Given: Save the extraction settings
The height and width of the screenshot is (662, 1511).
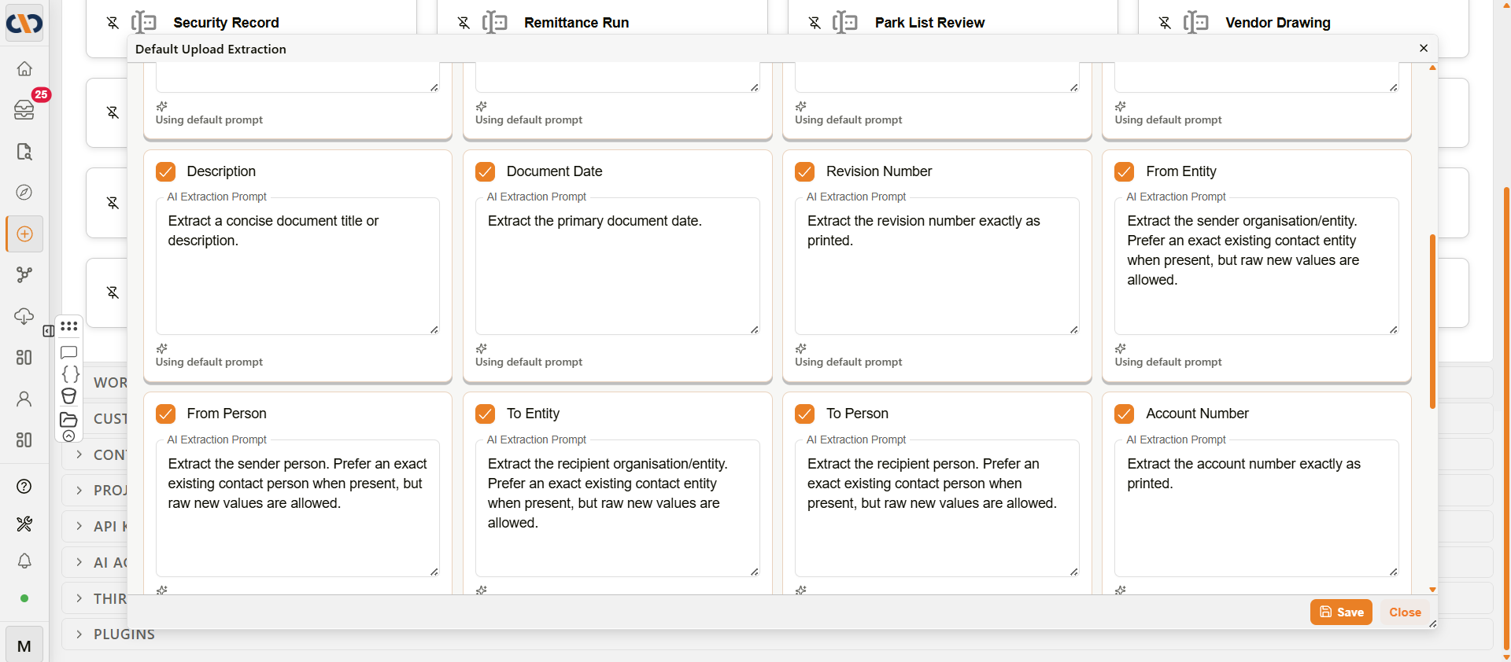Looking at the screenshot, I should [x=1341, y=612].
